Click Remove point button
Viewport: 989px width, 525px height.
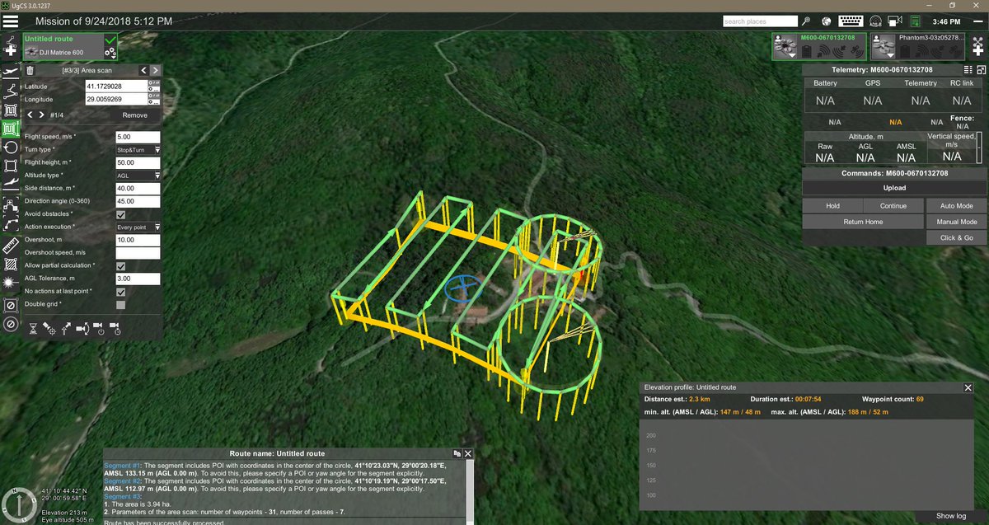135,115
